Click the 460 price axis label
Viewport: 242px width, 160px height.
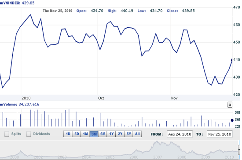coord(237,25)
